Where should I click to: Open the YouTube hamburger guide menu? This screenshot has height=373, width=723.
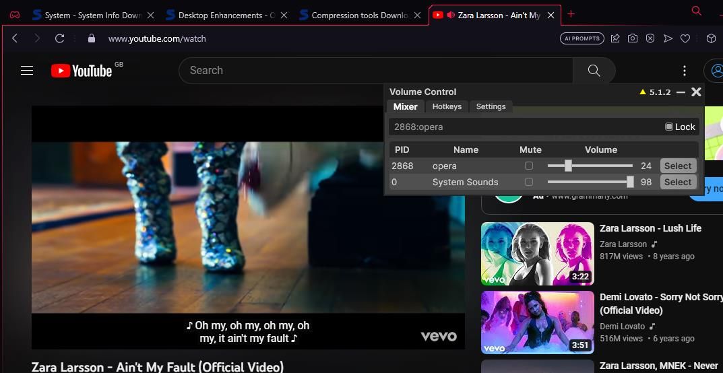click(x=27, y=70)
